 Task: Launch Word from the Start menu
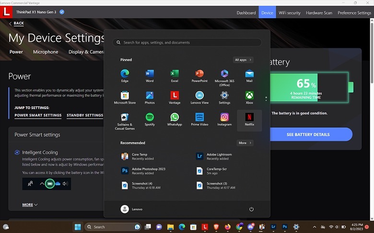point(150,76)
